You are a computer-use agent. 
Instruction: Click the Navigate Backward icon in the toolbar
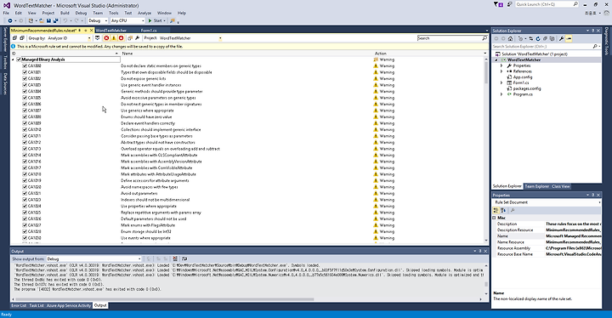[9, 20]
